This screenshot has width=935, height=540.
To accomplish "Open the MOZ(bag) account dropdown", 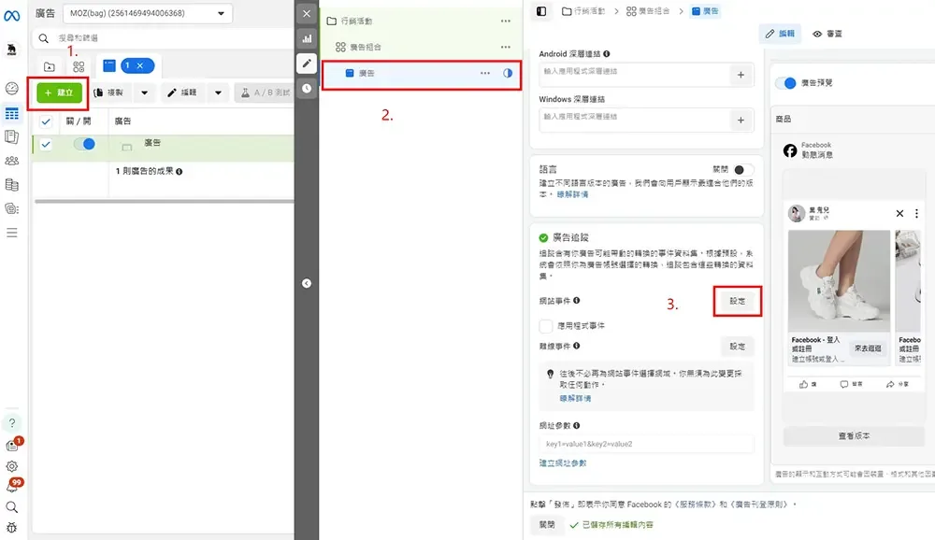I will [x=148, y=13].
